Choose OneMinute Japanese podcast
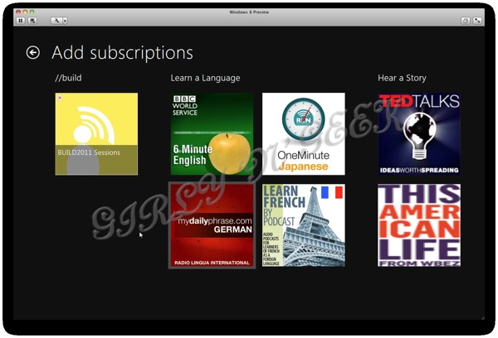 pos(304,134)
